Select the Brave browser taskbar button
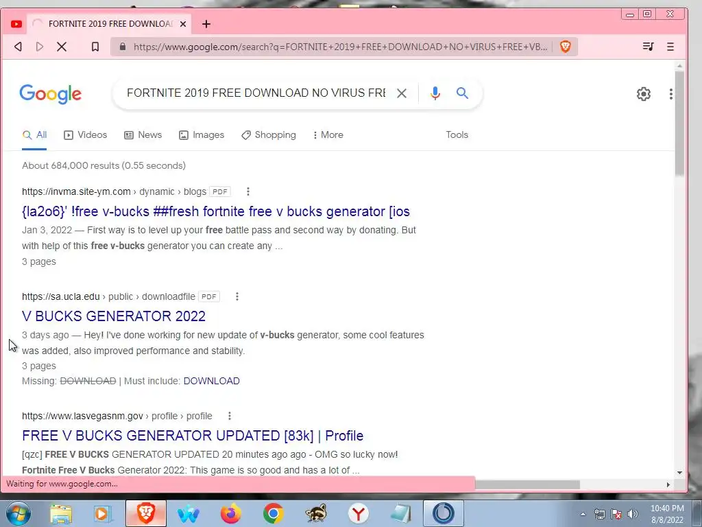 pos(146,513)
